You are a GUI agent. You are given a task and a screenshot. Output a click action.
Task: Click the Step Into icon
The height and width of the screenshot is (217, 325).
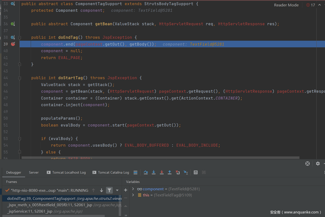click(154, 172)
